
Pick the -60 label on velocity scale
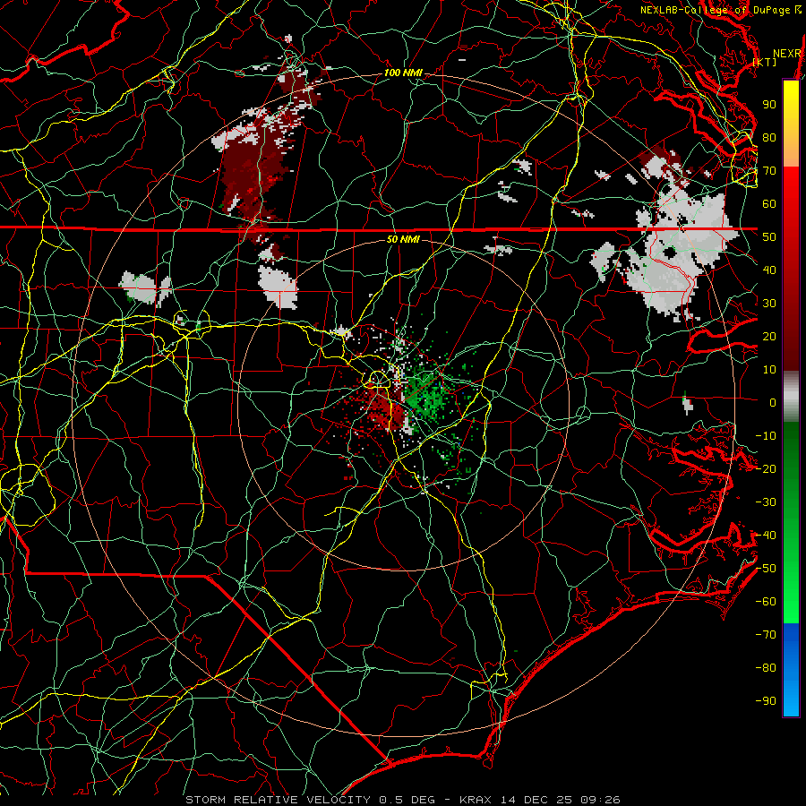click(x=766, y=602)
